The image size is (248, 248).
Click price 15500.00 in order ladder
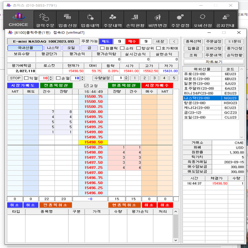(93, 112)
